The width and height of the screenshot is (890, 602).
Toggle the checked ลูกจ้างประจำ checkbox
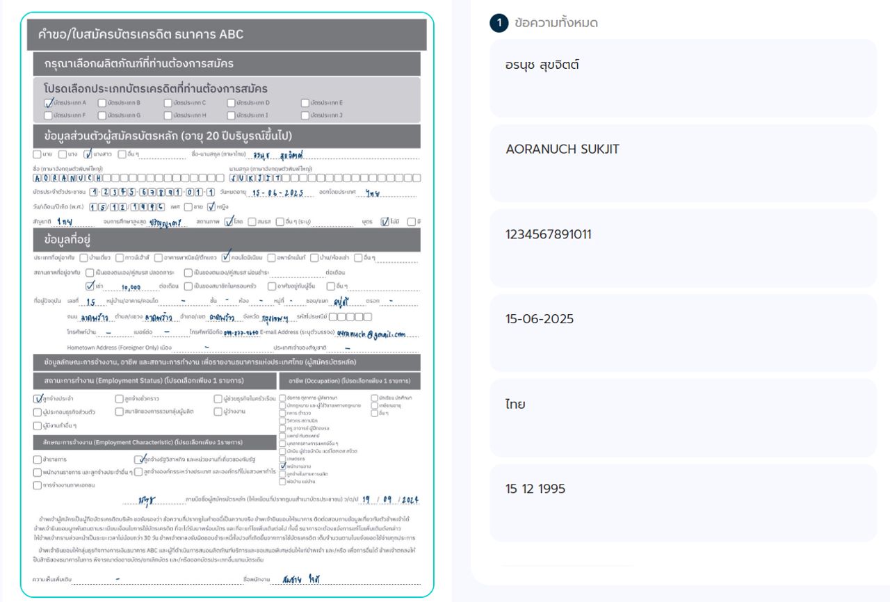38,399
